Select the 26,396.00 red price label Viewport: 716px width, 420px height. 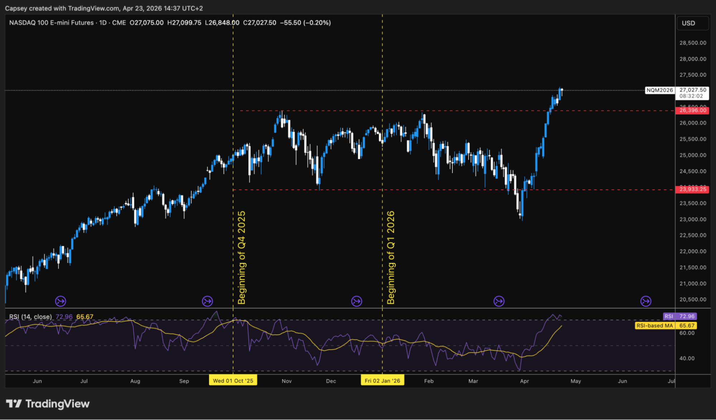tap(692, 110)
